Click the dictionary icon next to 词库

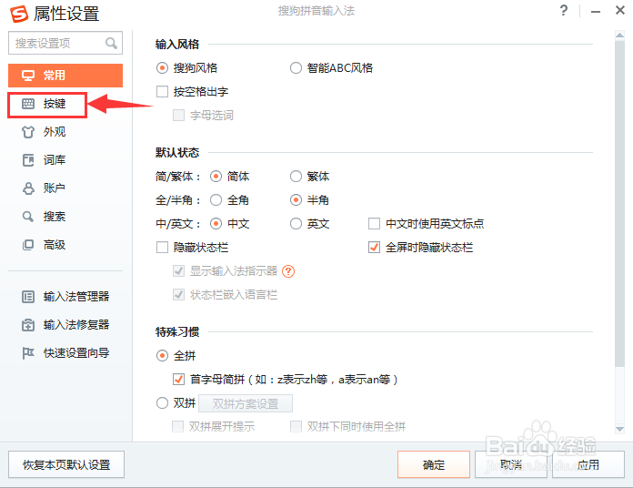click(28, 160)
